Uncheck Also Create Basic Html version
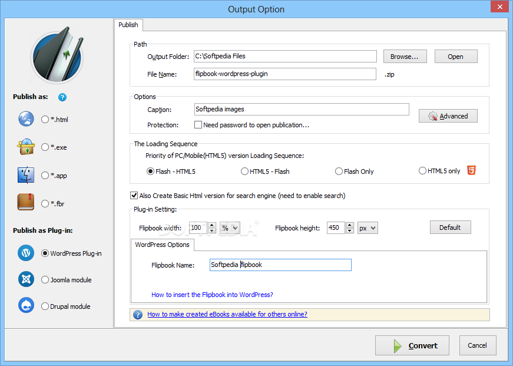This screenshot has height=366, width=513. [x=134, y=196]
